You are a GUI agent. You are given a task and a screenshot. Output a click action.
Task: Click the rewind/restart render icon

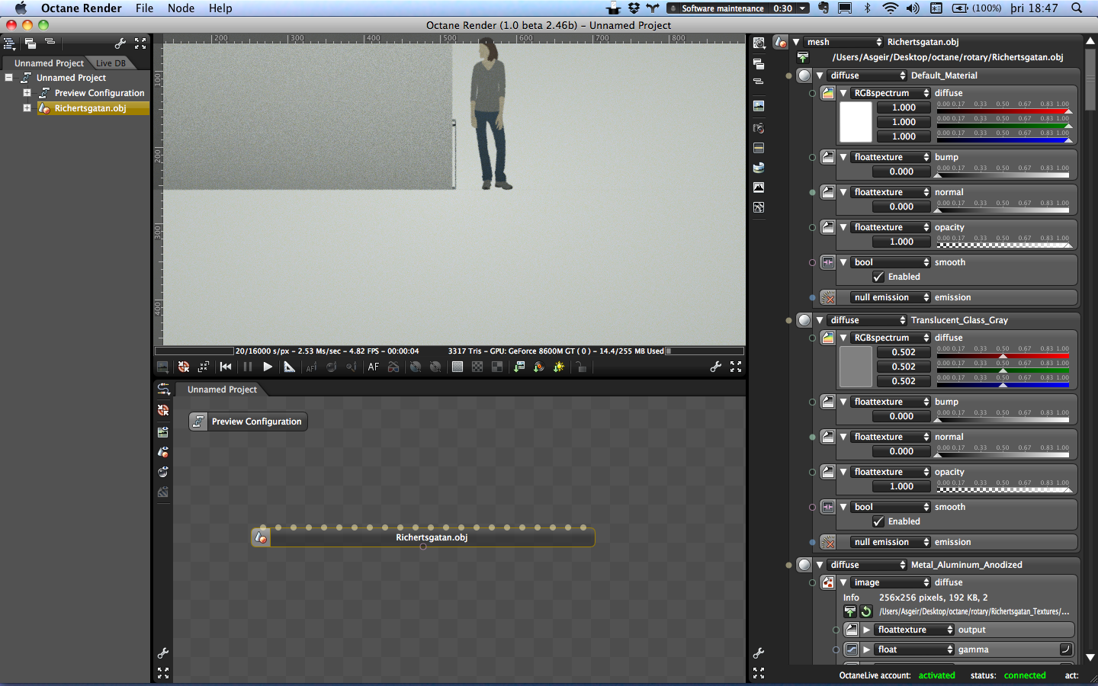click(226, 367)
